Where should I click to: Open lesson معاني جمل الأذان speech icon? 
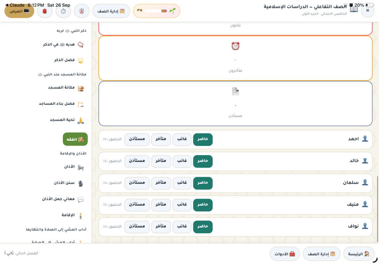click(80, 199)
